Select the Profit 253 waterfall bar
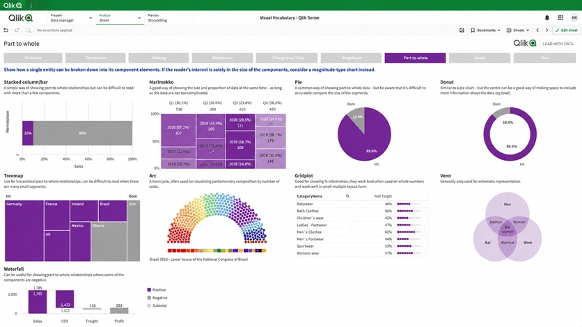582x327 pixels. point(119,311)
